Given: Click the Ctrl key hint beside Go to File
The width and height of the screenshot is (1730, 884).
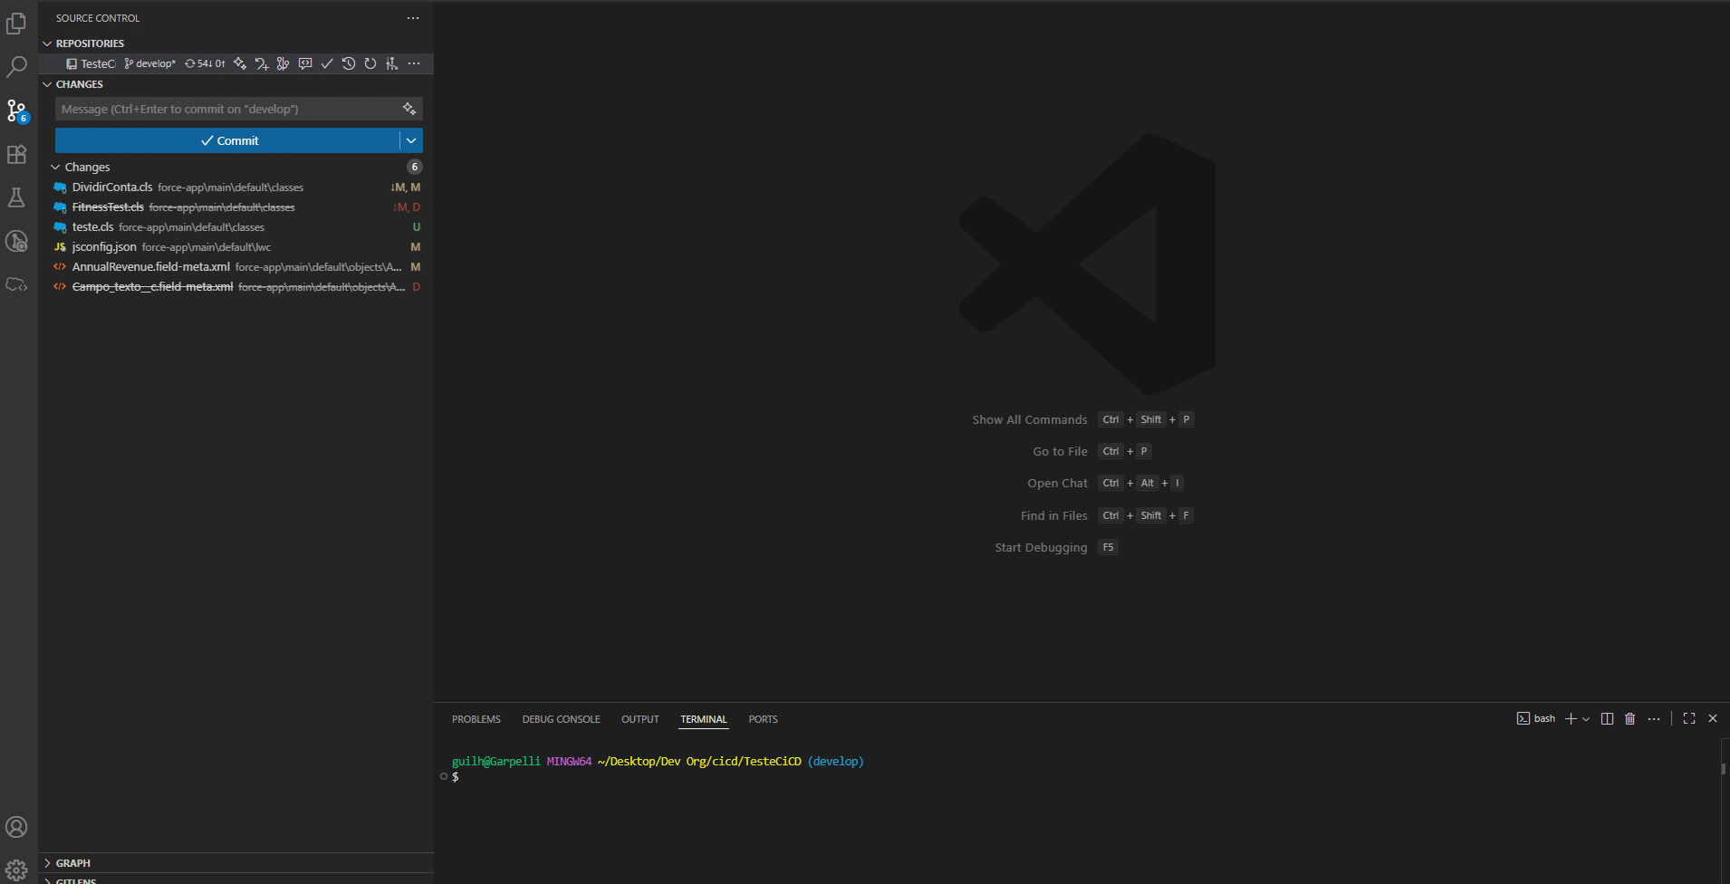Looking at the screenshot, I should pos(1110,451).
